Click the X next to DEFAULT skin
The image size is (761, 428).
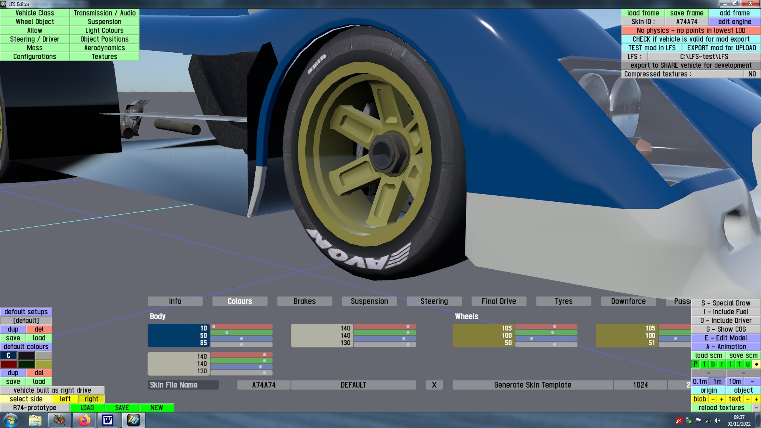coord(434,385)
